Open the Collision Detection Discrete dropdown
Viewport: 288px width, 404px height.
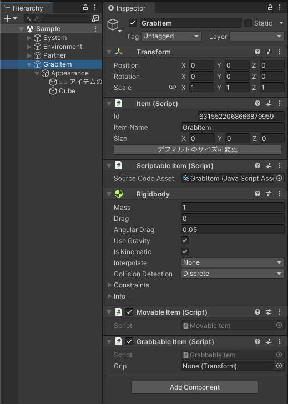coord(233,274)
